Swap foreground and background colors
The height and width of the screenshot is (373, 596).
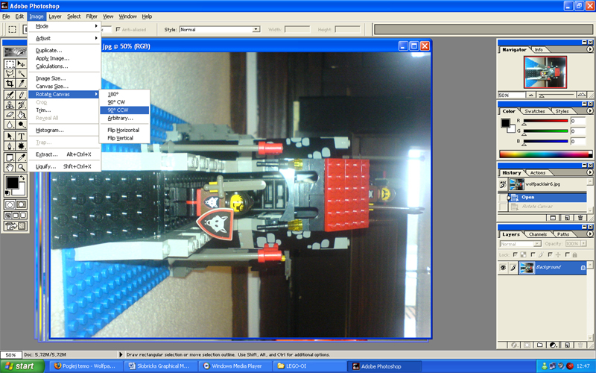click(22, 178)
